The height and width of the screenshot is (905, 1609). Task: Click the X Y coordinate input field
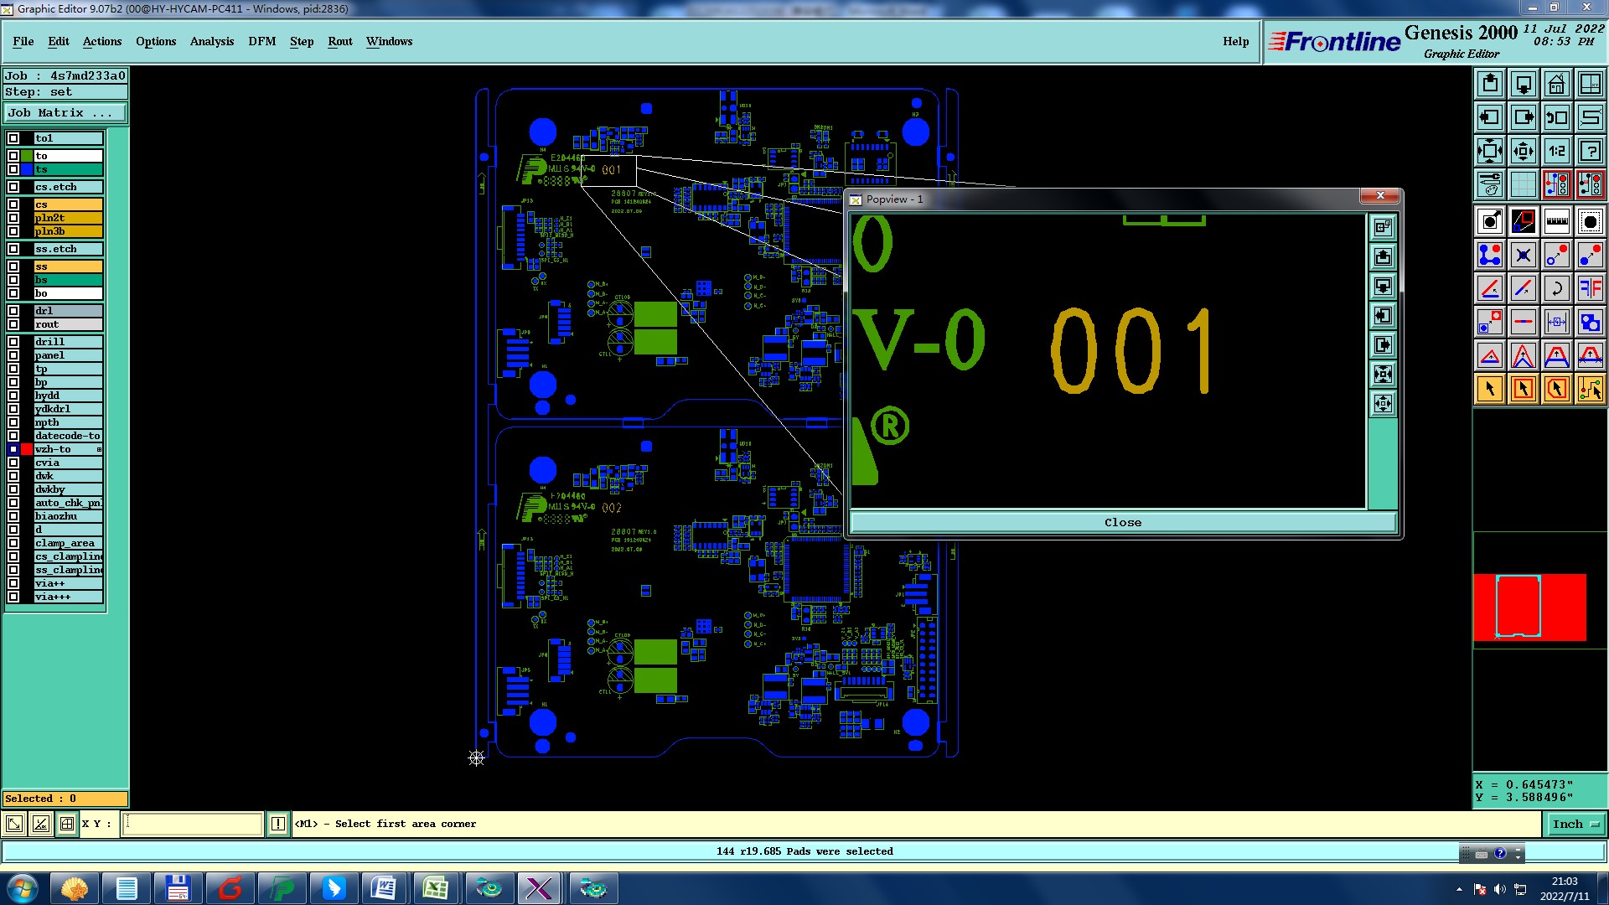coord(193,825)
